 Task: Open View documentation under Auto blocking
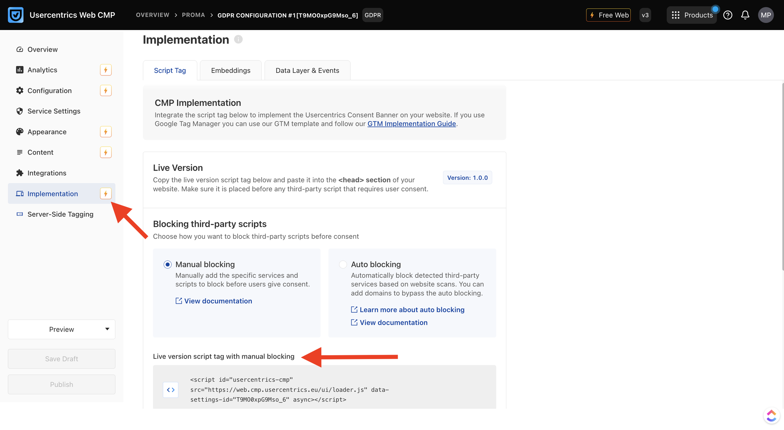click(x=394, y=322)
